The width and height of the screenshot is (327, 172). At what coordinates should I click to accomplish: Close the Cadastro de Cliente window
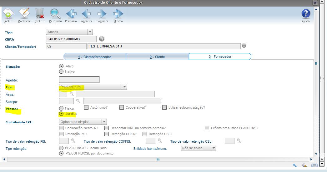point(315,3)
